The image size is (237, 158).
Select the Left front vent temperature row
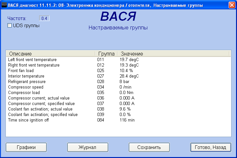coord(32,60)
